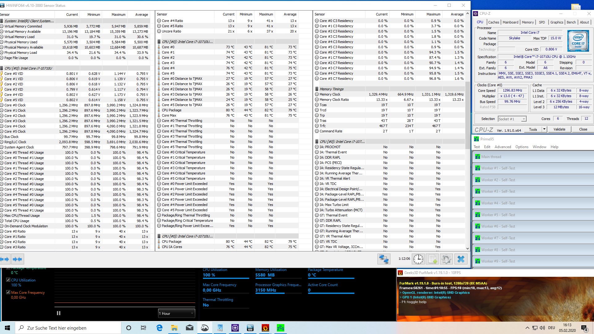Screen dimensions: 594x334
Task: Switch to the Mainboard tab in CPU-Z
Action: [510, 22]
